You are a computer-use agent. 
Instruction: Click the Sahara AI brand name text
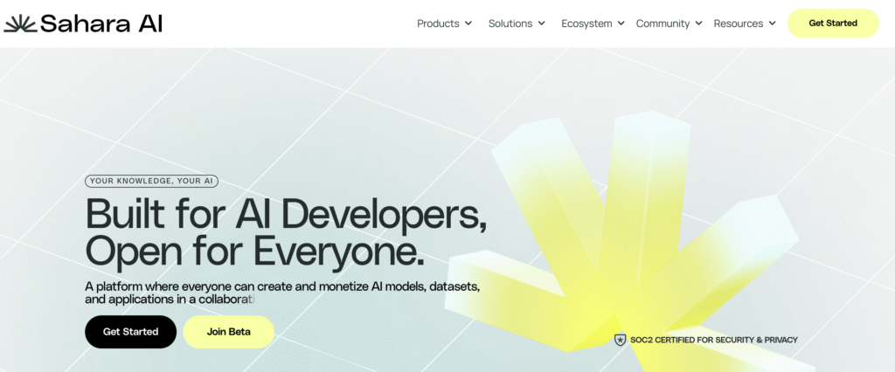101,24
